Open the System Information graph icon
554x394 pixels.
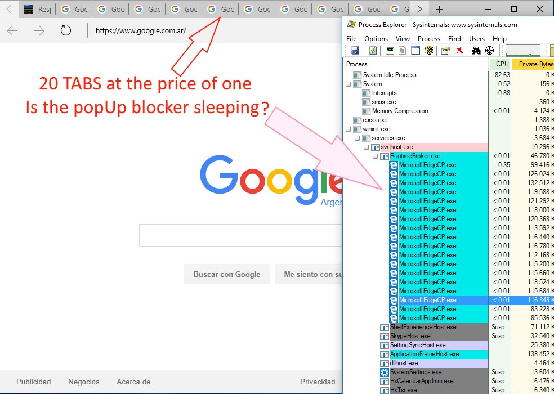390,51
